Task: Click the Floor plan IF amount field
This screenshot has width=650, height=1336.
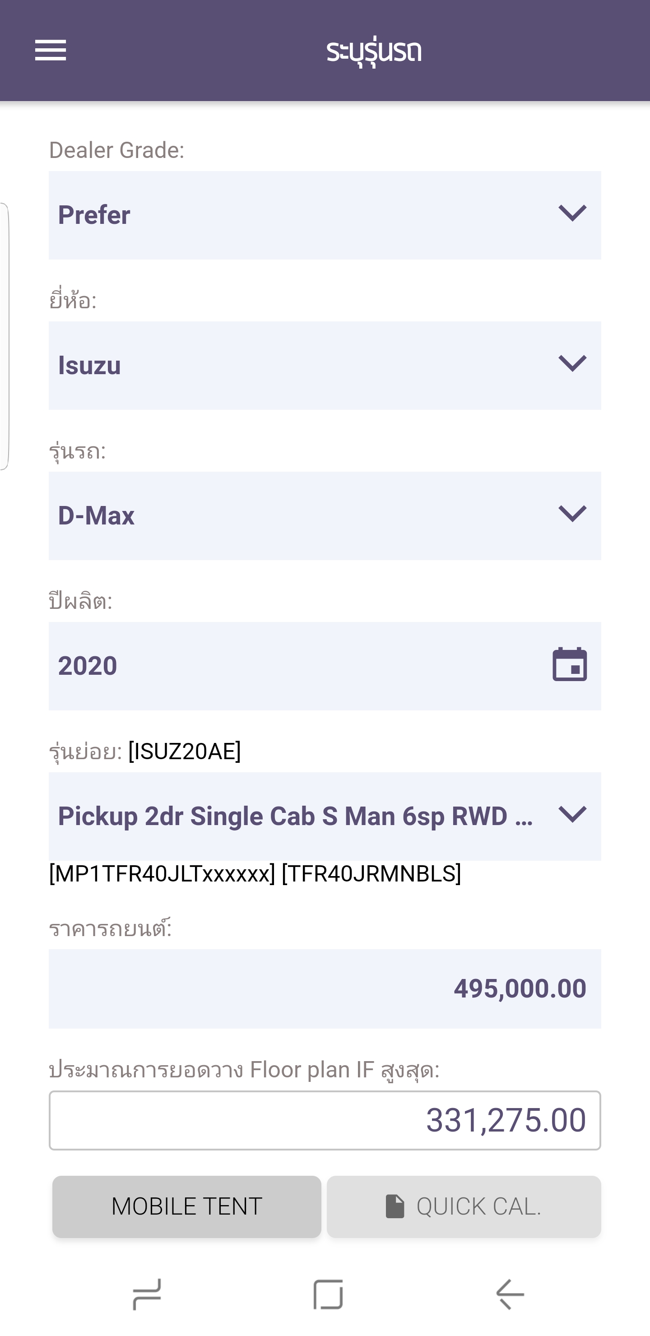Action: point(325,1120)
